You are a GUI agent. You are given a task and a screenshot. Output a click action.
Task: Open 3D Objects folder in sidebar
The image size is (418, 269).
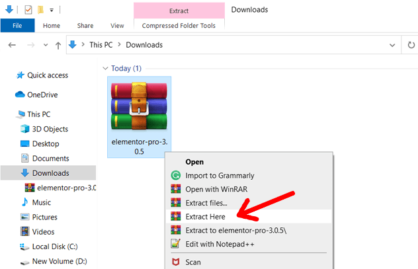[50, 129]
